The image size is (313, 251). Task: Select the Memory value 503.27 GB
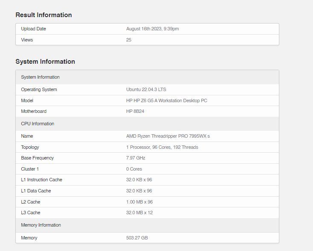click(137, 238)
